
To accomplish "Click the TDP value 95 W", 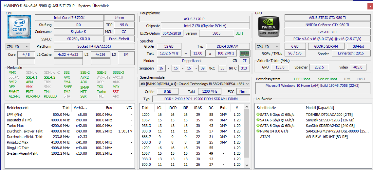I will click(124, 25).
